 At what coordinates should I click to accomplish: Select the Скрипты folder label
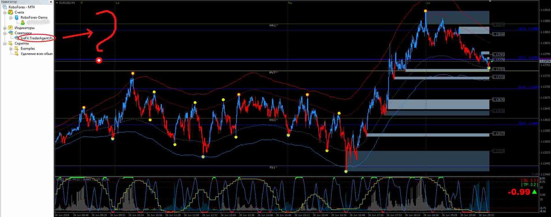(x=21, y=43)
